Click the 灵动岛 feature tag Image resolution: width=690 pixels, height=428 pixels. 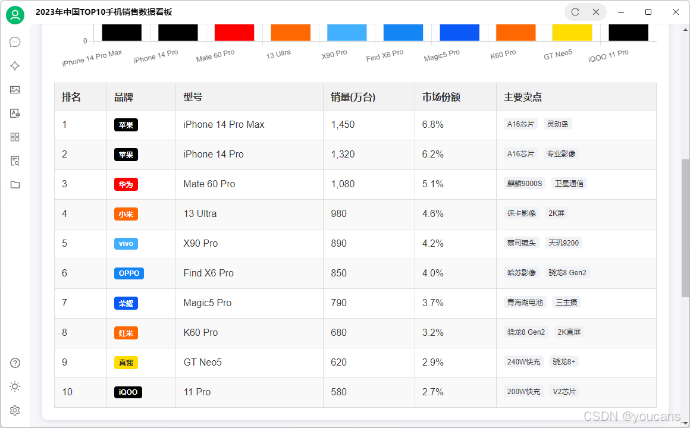click(557, 124)
